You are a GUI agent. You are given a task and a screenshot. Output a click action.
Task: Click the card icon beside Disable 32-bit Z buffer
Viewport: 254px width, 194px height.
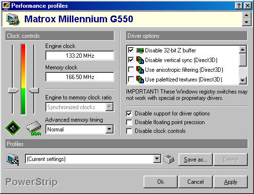click(140, 50)
